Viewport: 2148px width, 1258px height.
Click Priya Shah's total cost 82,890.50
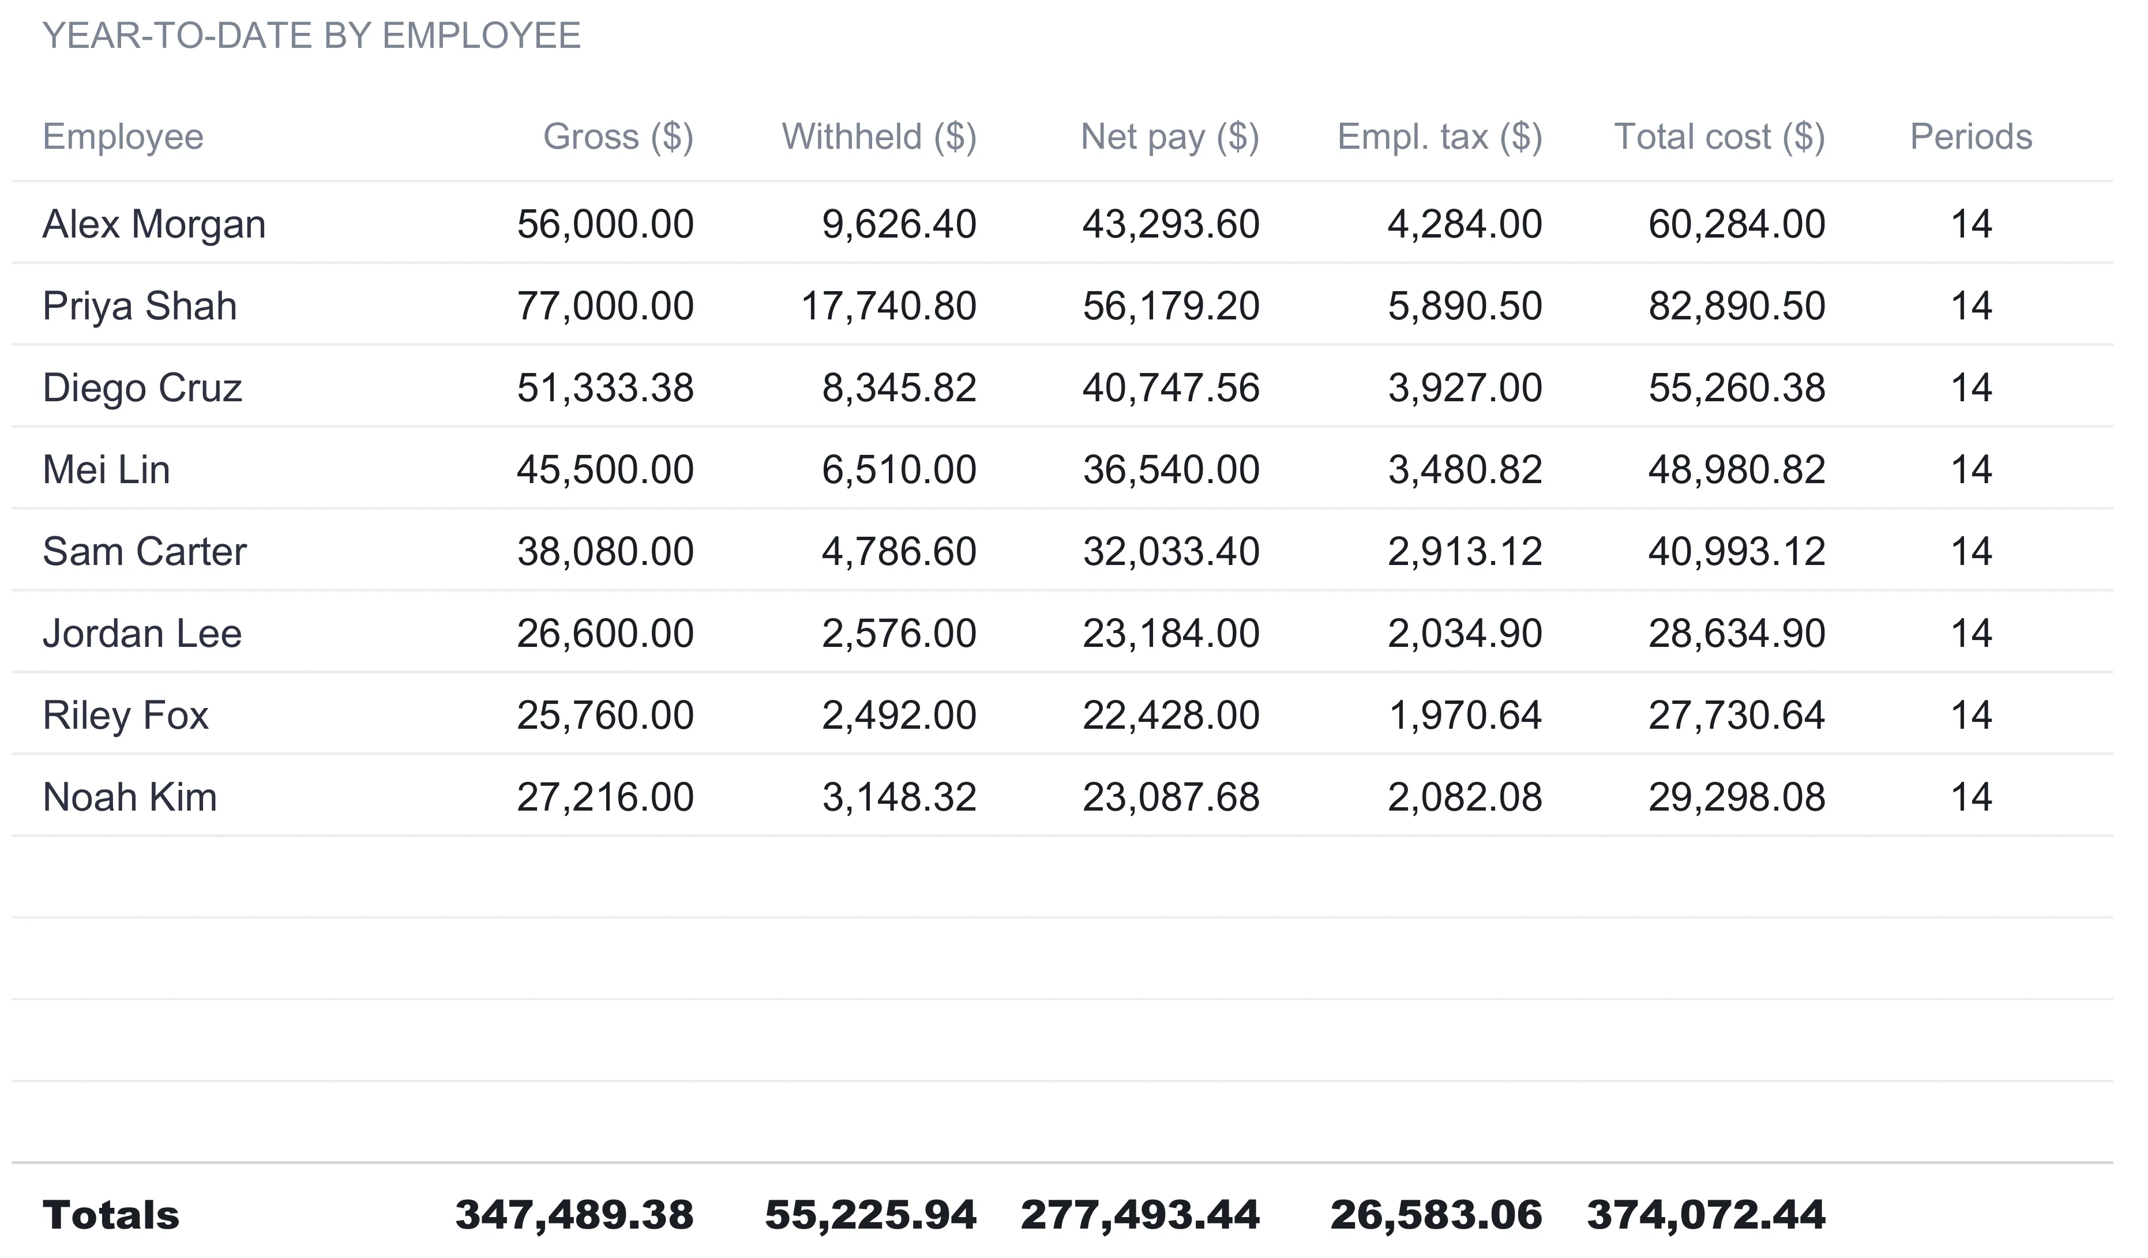(x=1738, y=307)
